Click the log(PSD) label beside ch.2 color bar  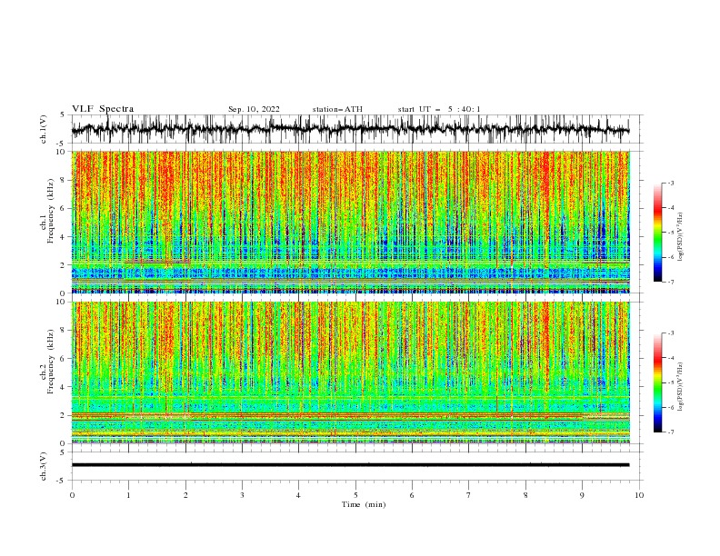click(x=681, y=387)
